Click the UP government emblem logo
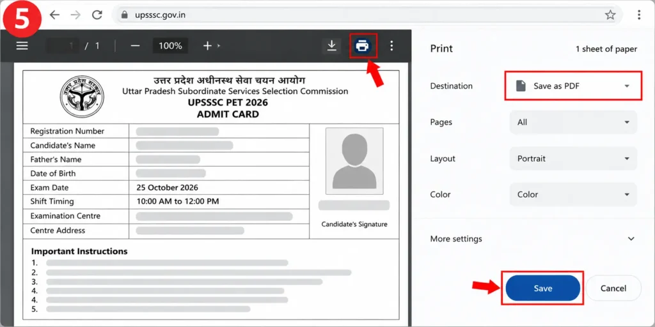This screenshot has width=655, height=327. coord(81,97)
